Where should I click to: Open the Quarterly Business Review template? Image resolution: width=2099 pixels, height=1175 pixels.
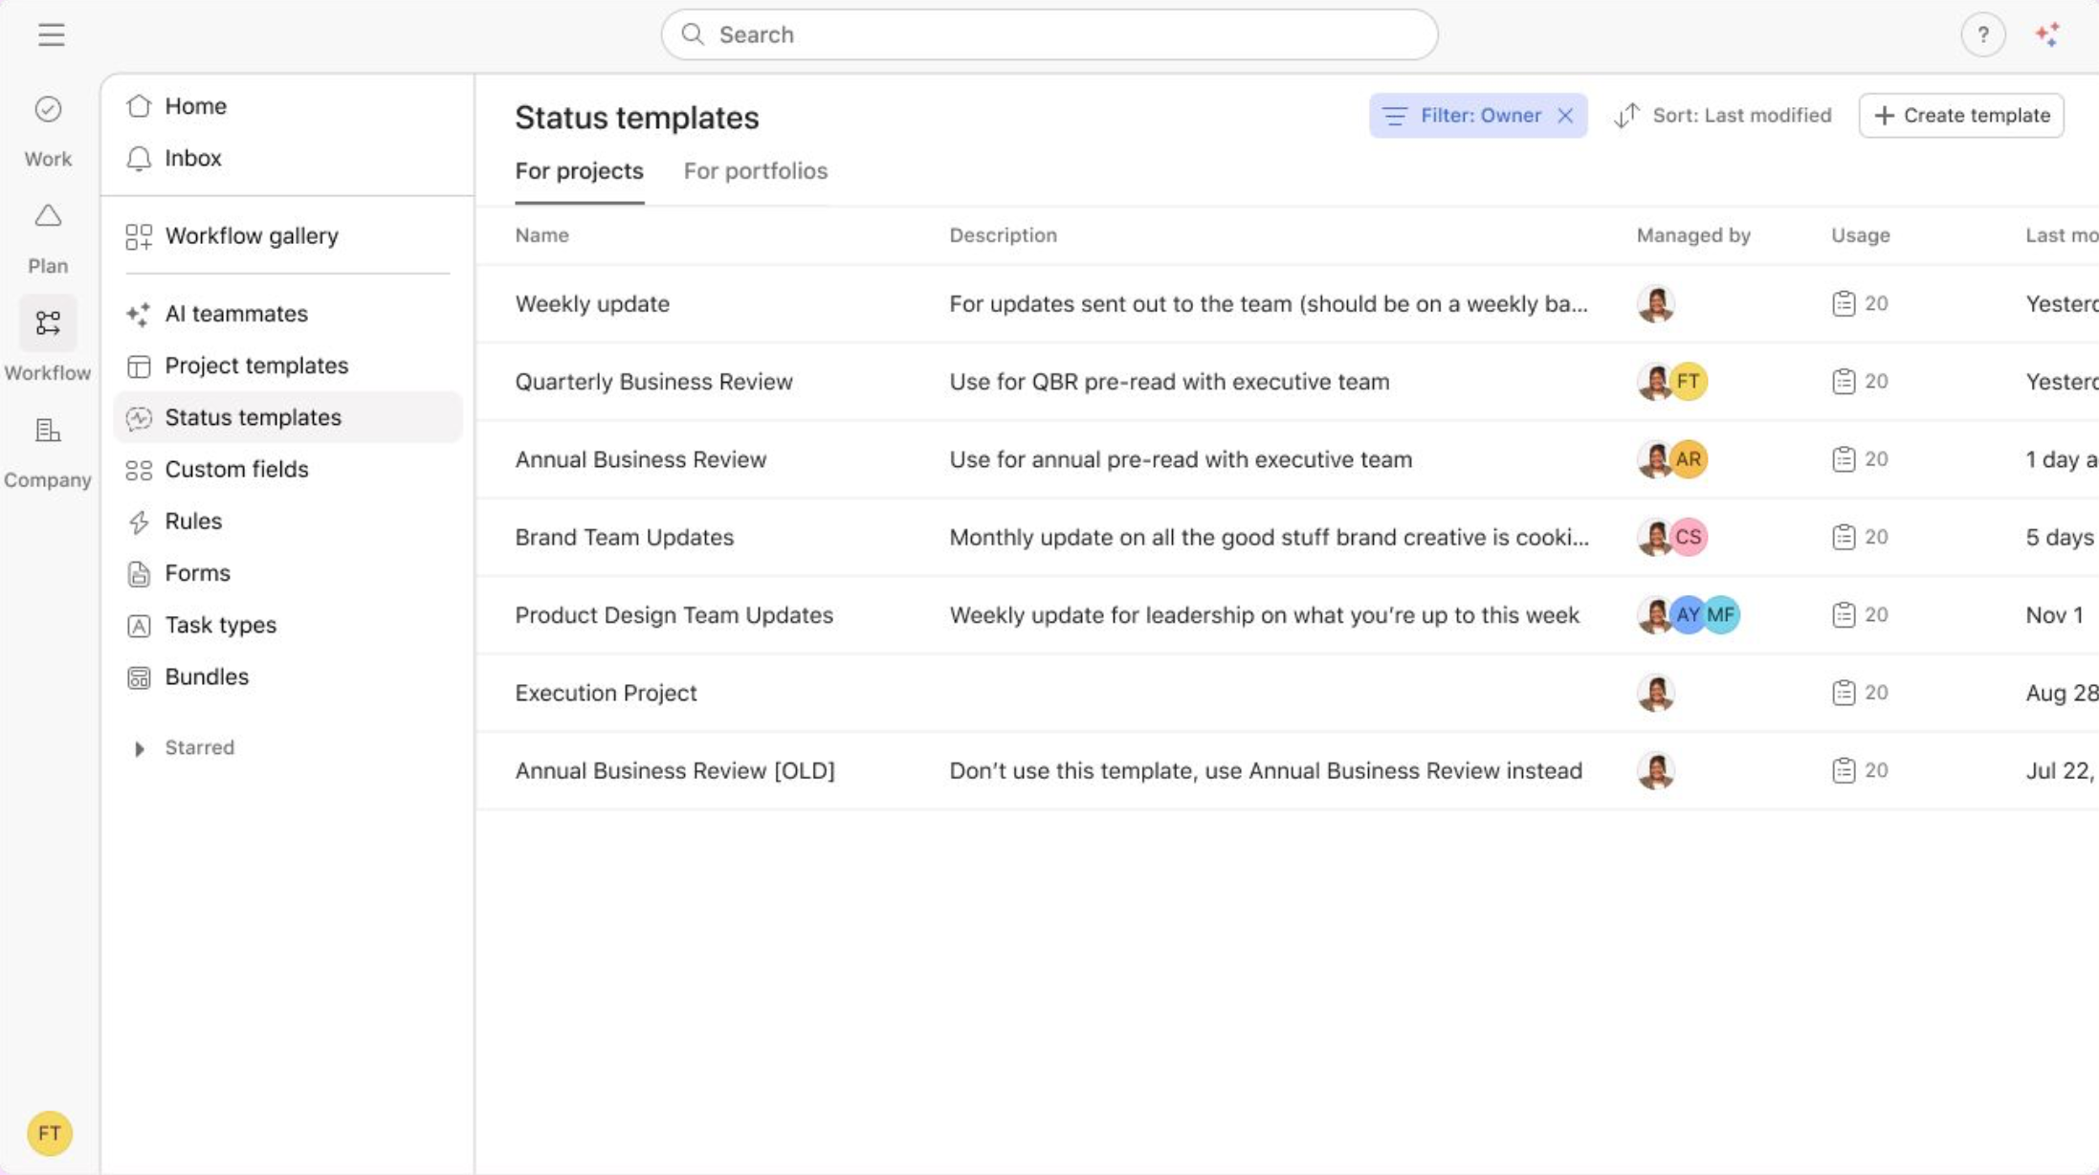click(653, 381)
